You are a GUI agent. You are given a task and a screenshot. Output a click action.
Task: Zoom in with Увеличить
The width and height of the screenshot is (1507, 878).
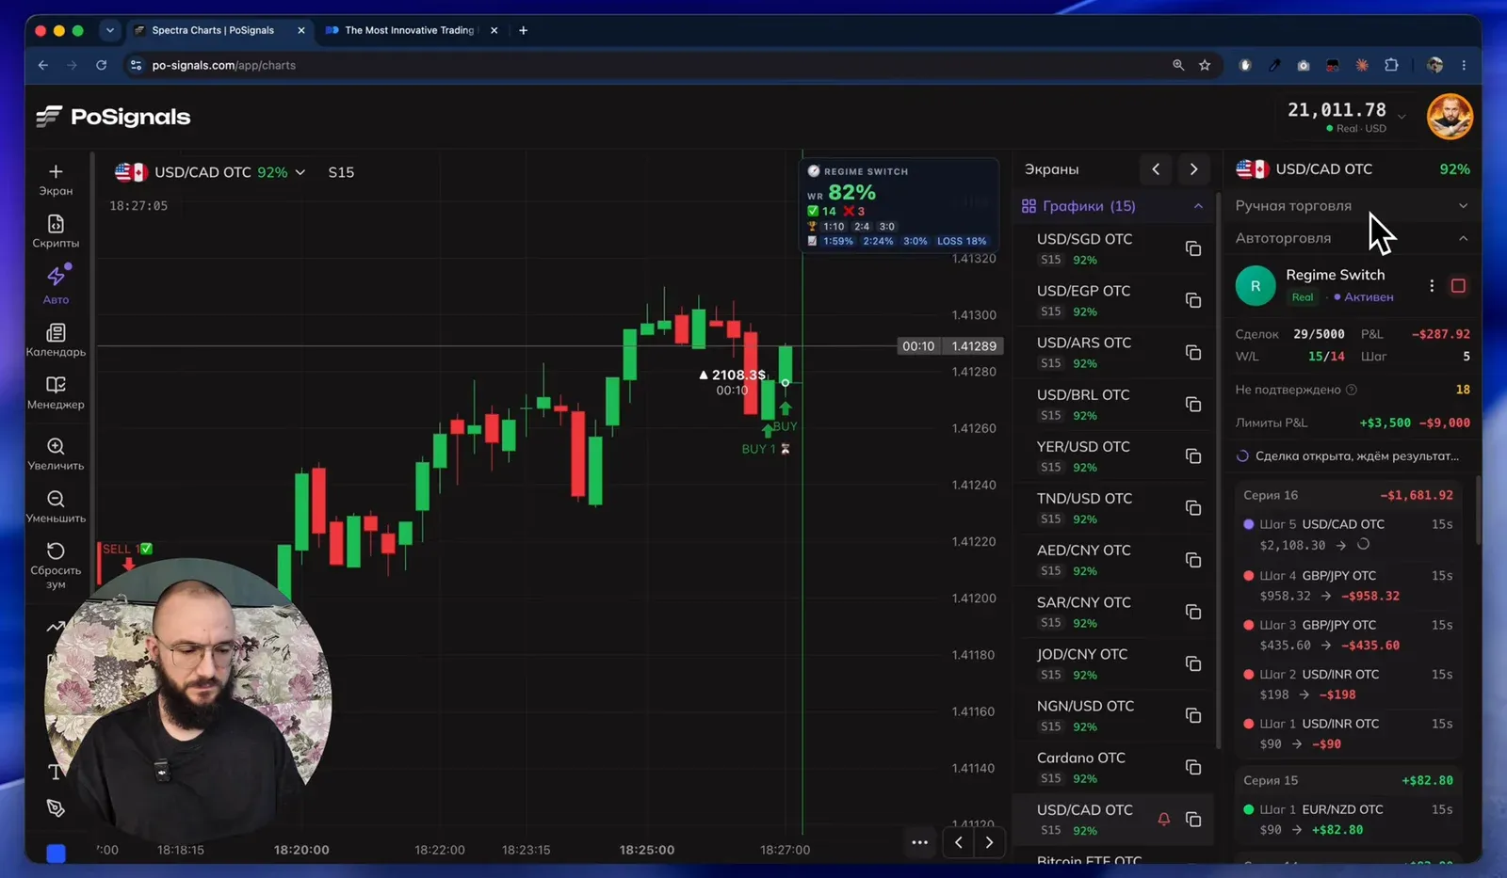pyautogui.click(x=56, y=454)
